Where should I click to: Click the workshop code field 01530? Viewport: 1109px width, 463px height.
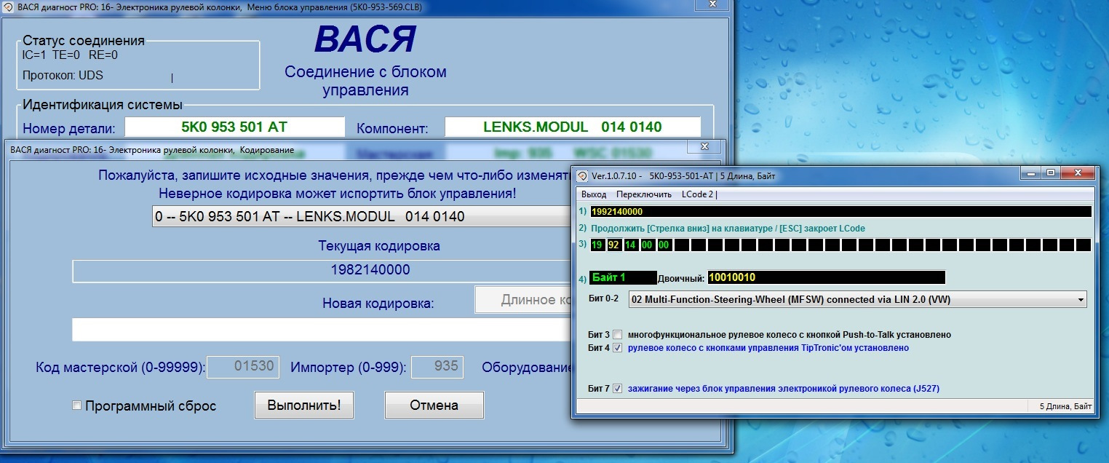242,367
